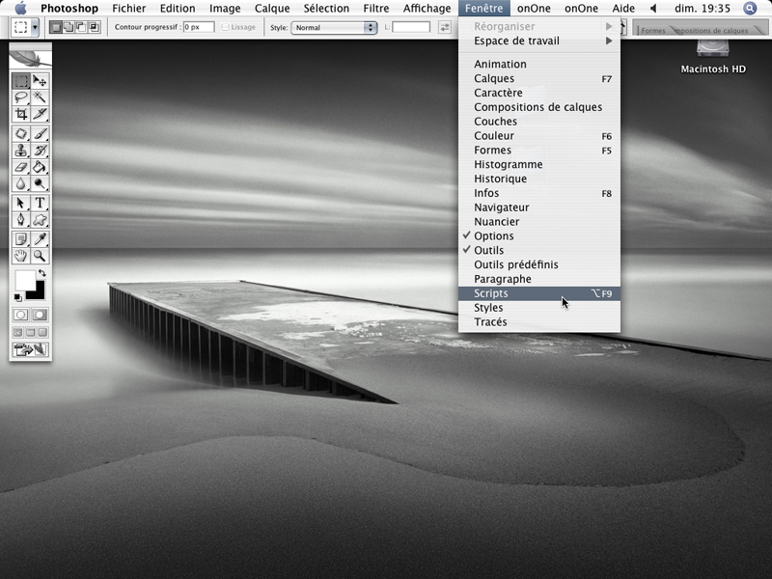The width and height of the screenshot is (772, 579).
Task: Click the feather logo atop toolbox
Action: pyautogui.click(x=31, y=59)
